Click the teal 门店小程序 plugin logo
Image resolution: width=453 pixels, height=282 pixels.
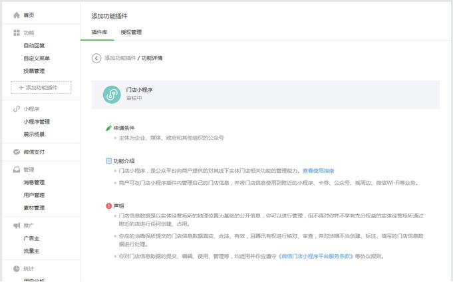click(112, 94)
